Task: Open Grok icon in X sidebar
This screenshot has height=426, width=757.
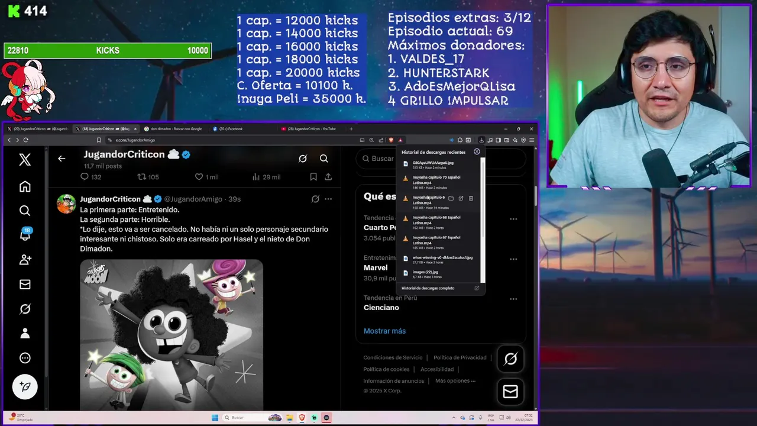Action: pyautogui.click(x=25, y=309)
